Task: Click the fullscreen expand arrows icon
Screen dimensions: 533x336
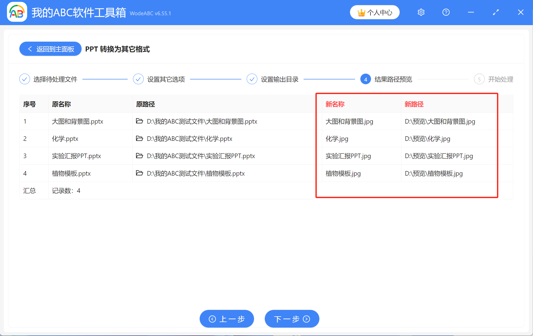Action: 496,12
